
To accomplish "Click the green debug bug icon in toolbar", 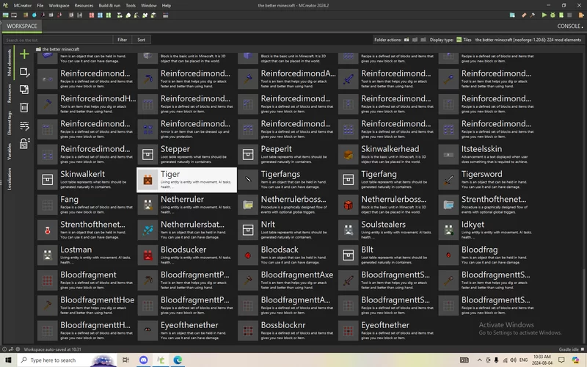I will 553,15.
